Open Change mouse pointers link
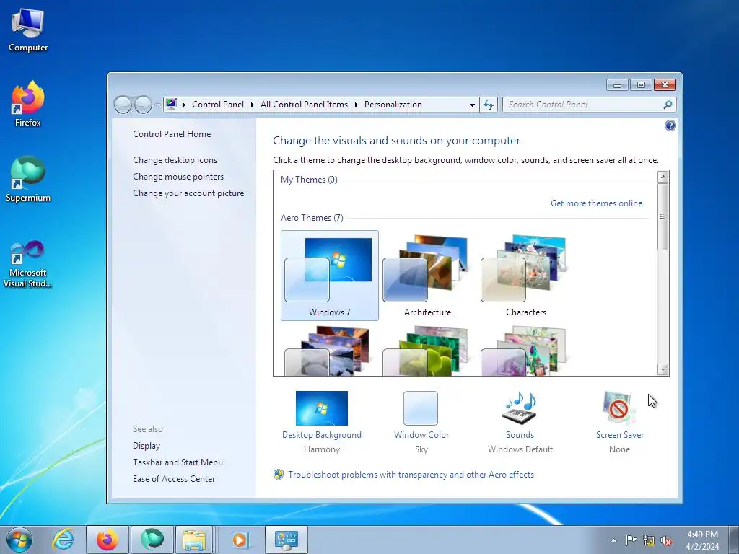 pos(178,177)
